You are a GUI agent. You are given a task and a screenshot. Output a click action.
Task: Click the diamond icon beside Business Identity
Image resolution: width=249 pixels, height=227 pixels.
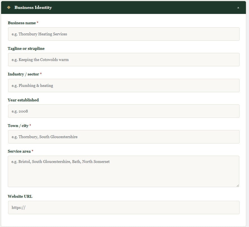pyautogui.click(x=9, y=8)
